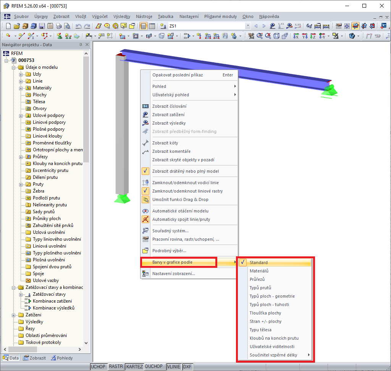Click the wireframe cube display icon

click(276, 36)
